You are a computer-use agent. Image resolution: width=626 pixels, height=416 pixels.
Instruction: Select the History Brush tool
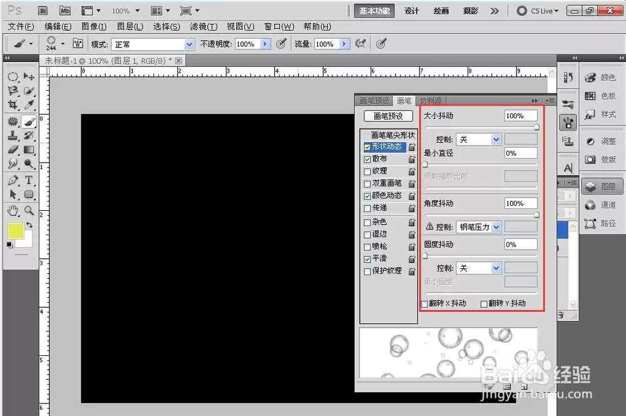click(x=29, y=136)
